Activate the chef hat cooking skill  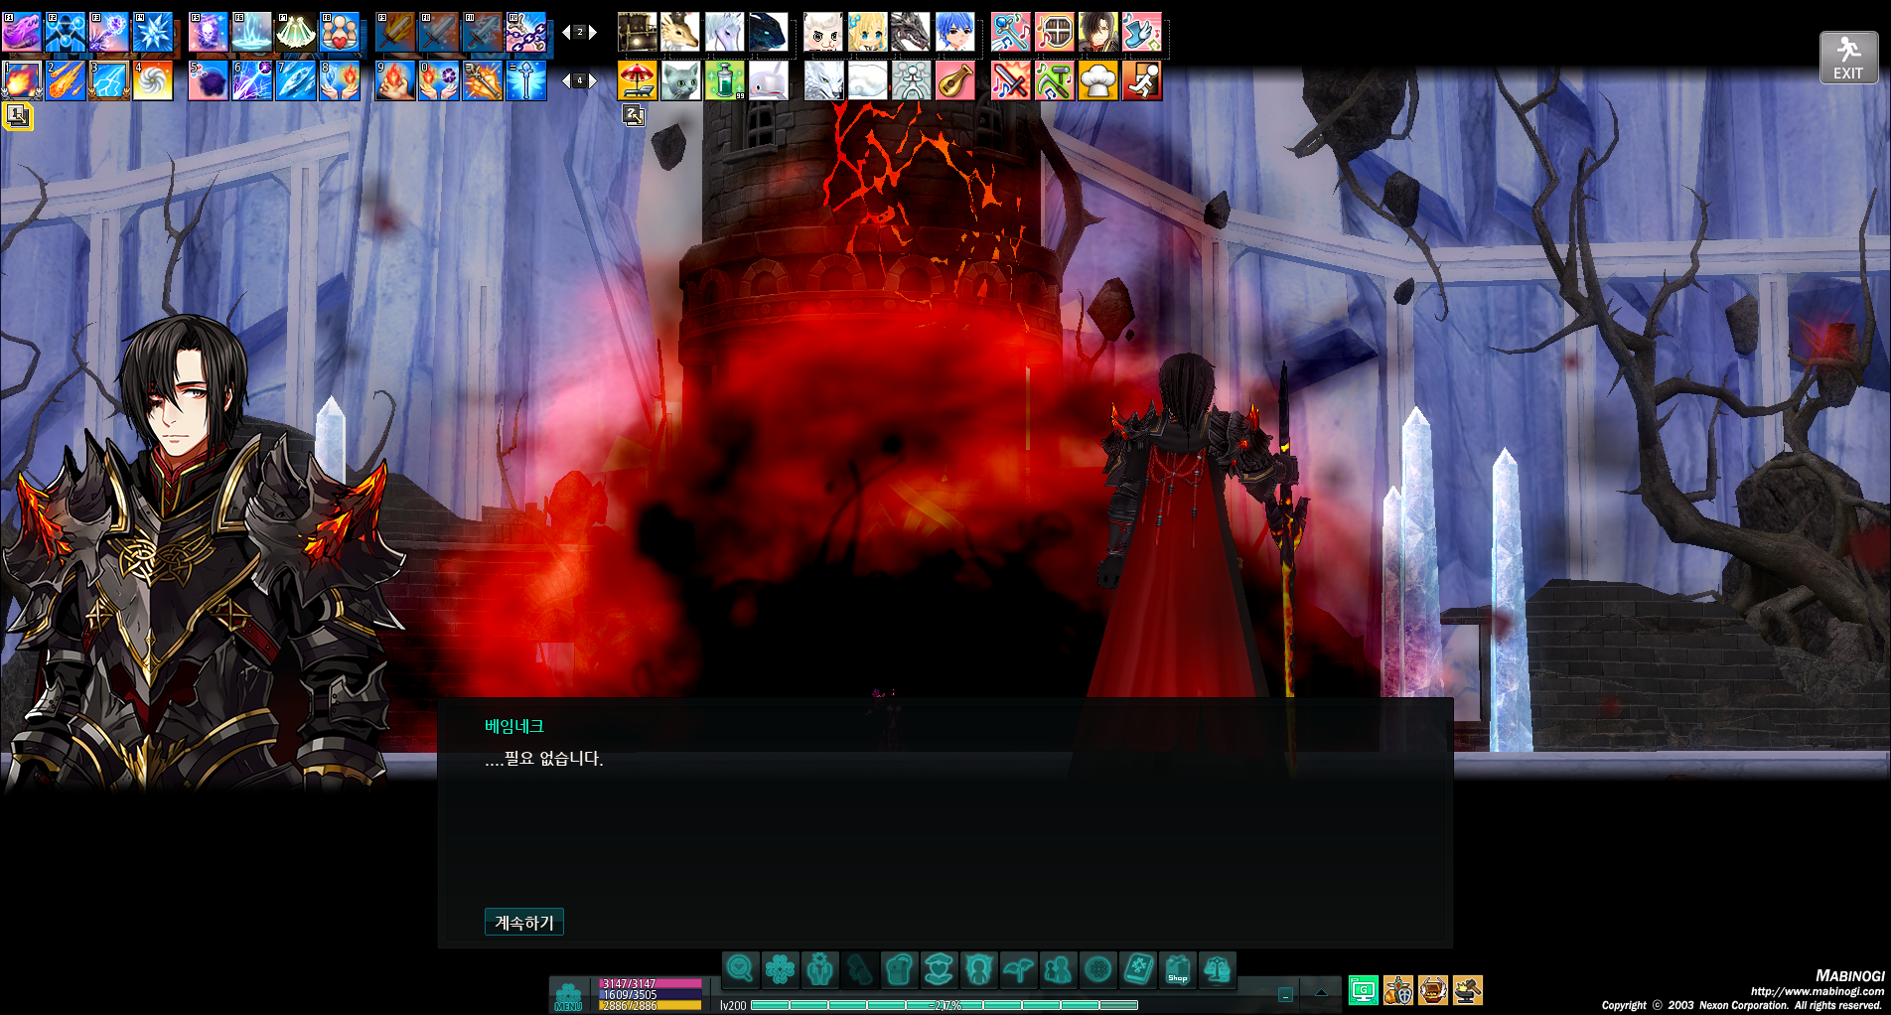[1097, 80]
